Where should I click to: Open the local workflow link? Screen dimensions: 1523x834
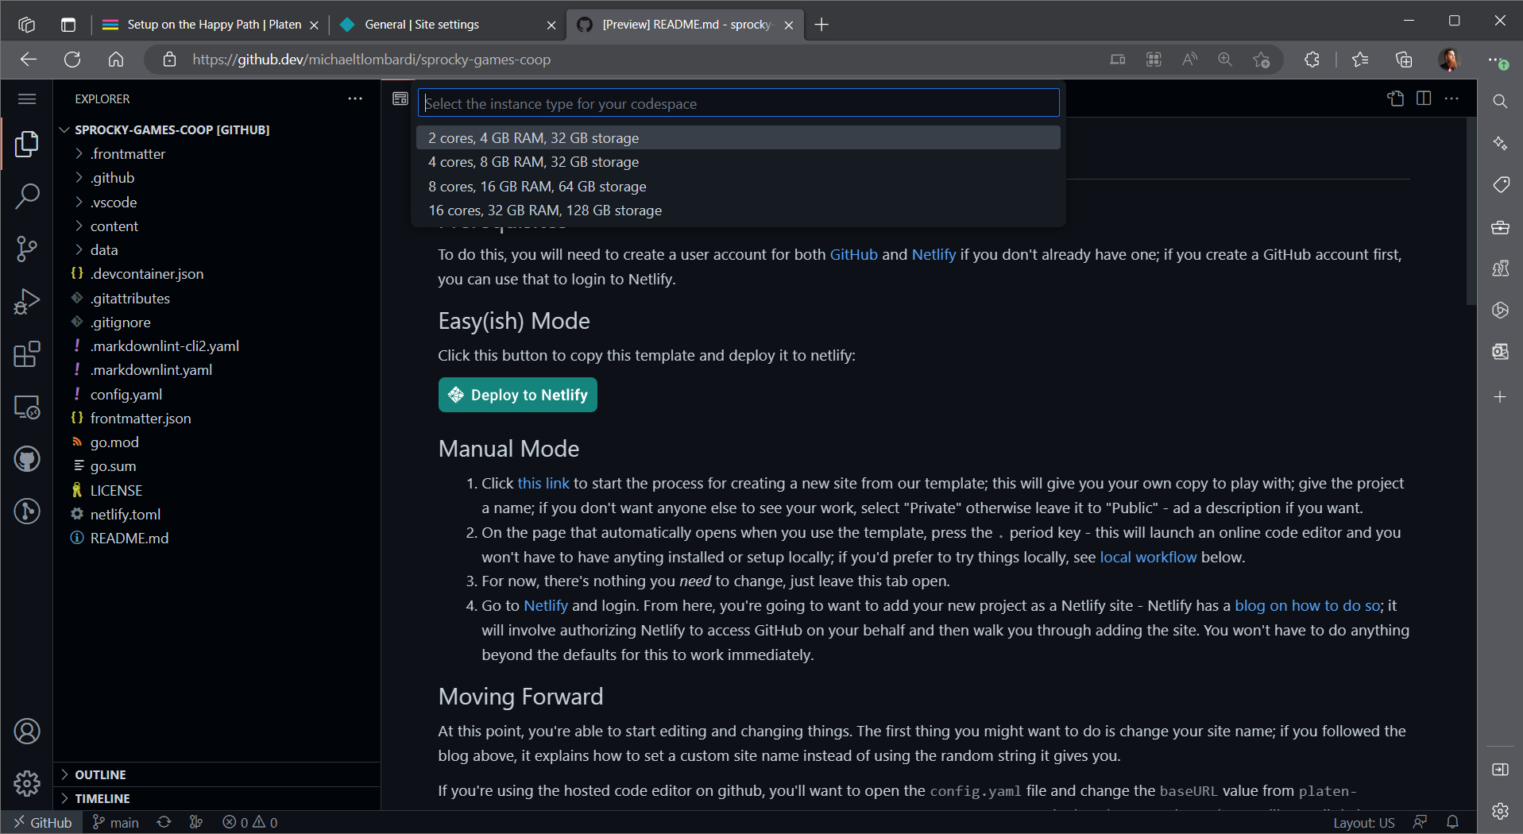1147,557
